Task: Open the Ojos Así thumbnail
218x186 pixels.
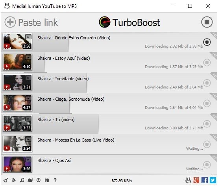Action: point(17,164)
